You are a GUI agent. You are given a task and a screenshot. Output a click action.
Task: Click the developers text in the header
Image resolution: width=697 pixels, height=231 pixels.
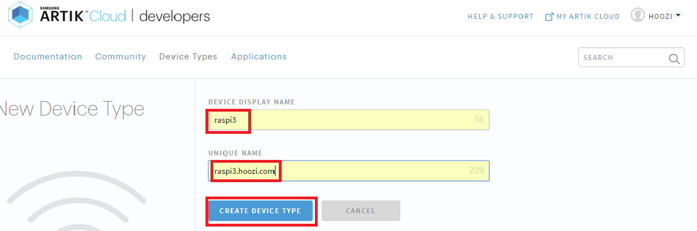(x=174, y=16)
